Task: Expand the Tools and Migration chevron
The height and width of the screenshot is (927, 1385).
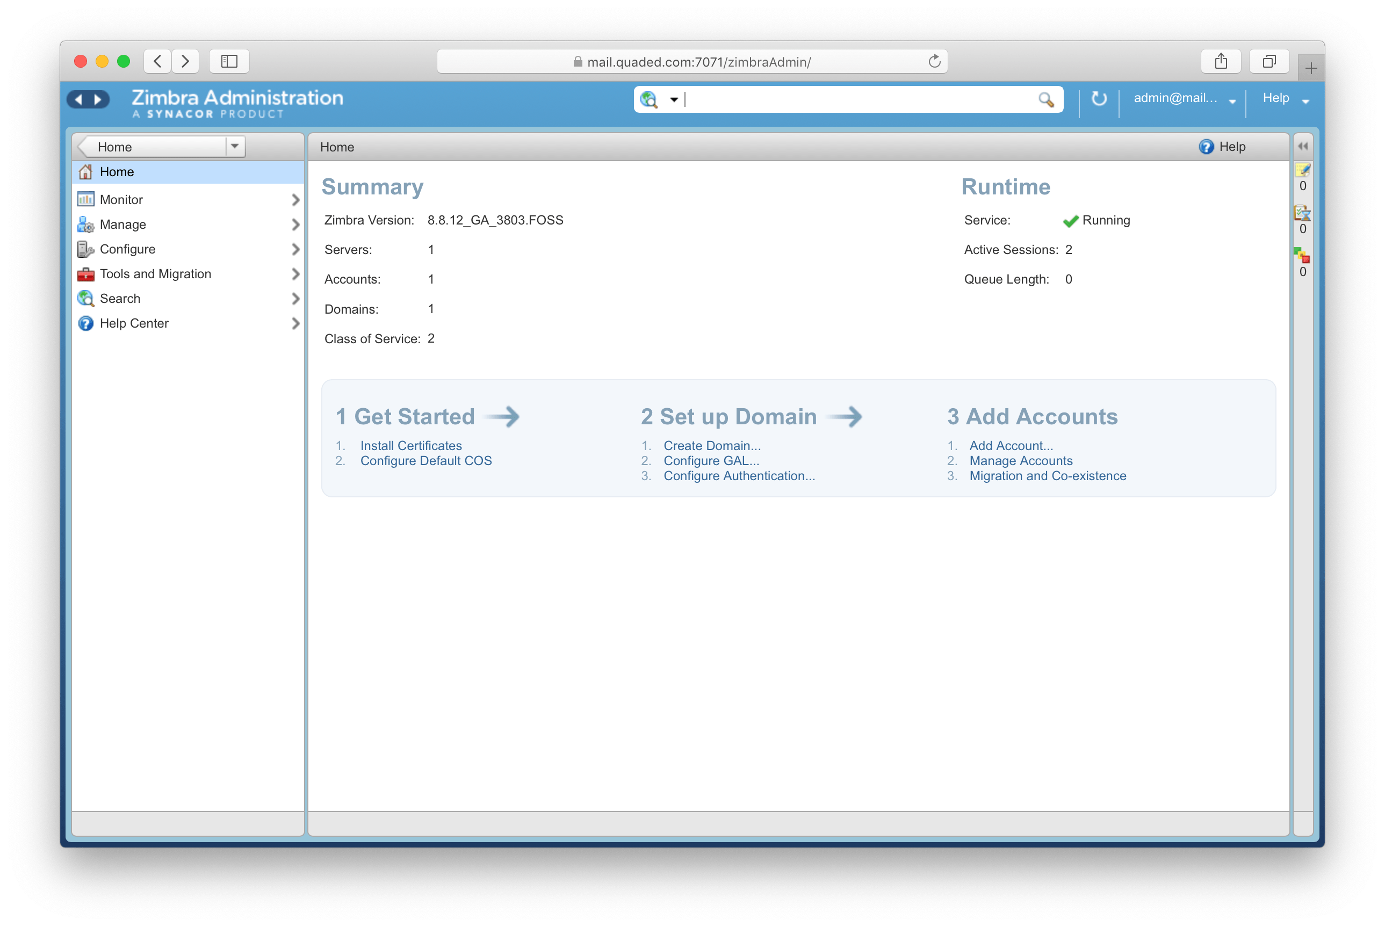Action: tap(295, 274)
